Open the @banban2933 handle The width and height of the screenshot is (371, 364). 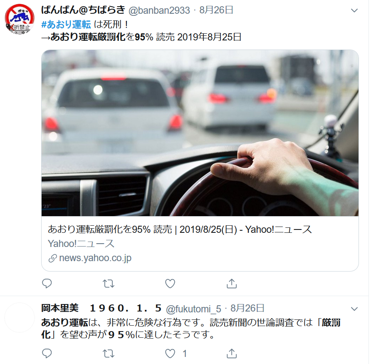point(159,10)
